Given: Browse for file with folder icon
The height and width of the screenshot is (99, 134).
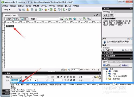Looking at the screenshot, I should point(97,77).
